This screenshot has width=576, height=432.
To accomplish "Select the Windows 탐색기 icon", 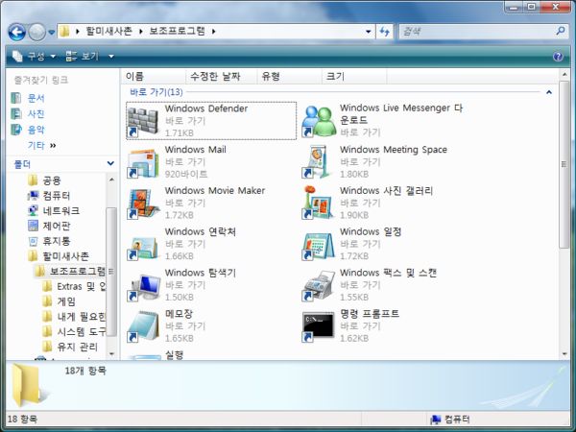I will [x=143, y=287].
